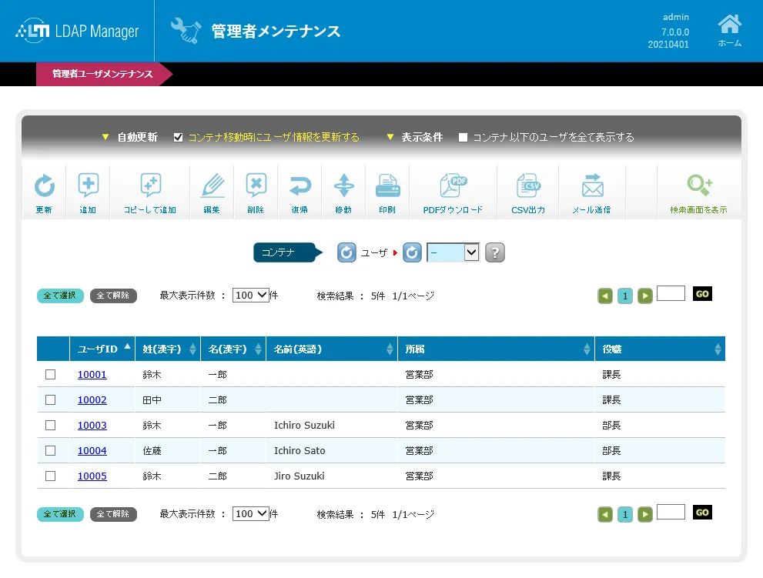Sort by 名(漢字) column header

click(x=233, y=349)
